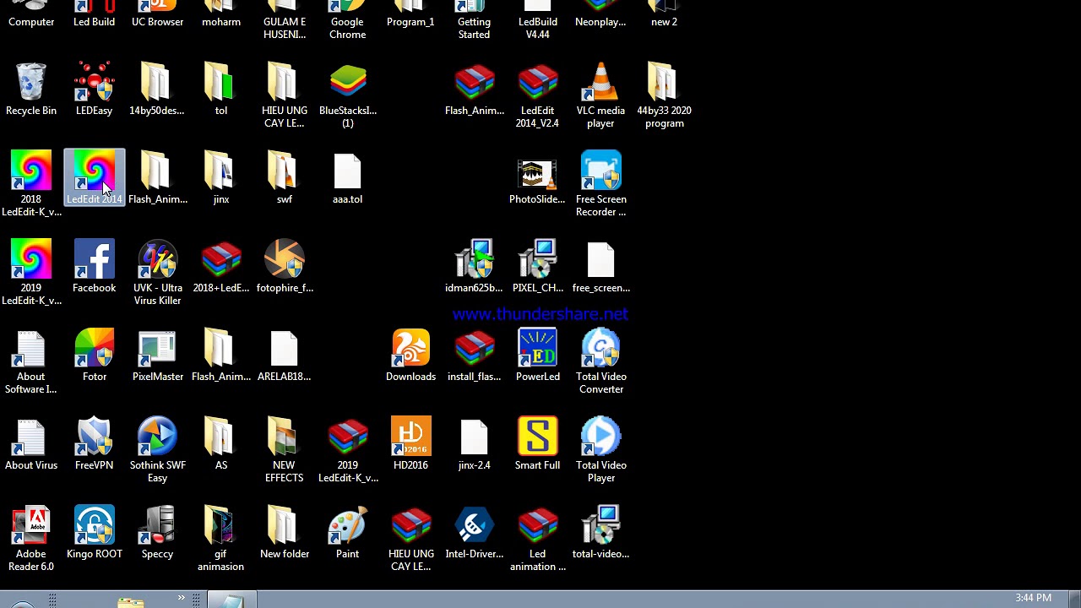Expand taskbar quick launch overflow chevron
1081x608 pixels.
pos(181,599)
